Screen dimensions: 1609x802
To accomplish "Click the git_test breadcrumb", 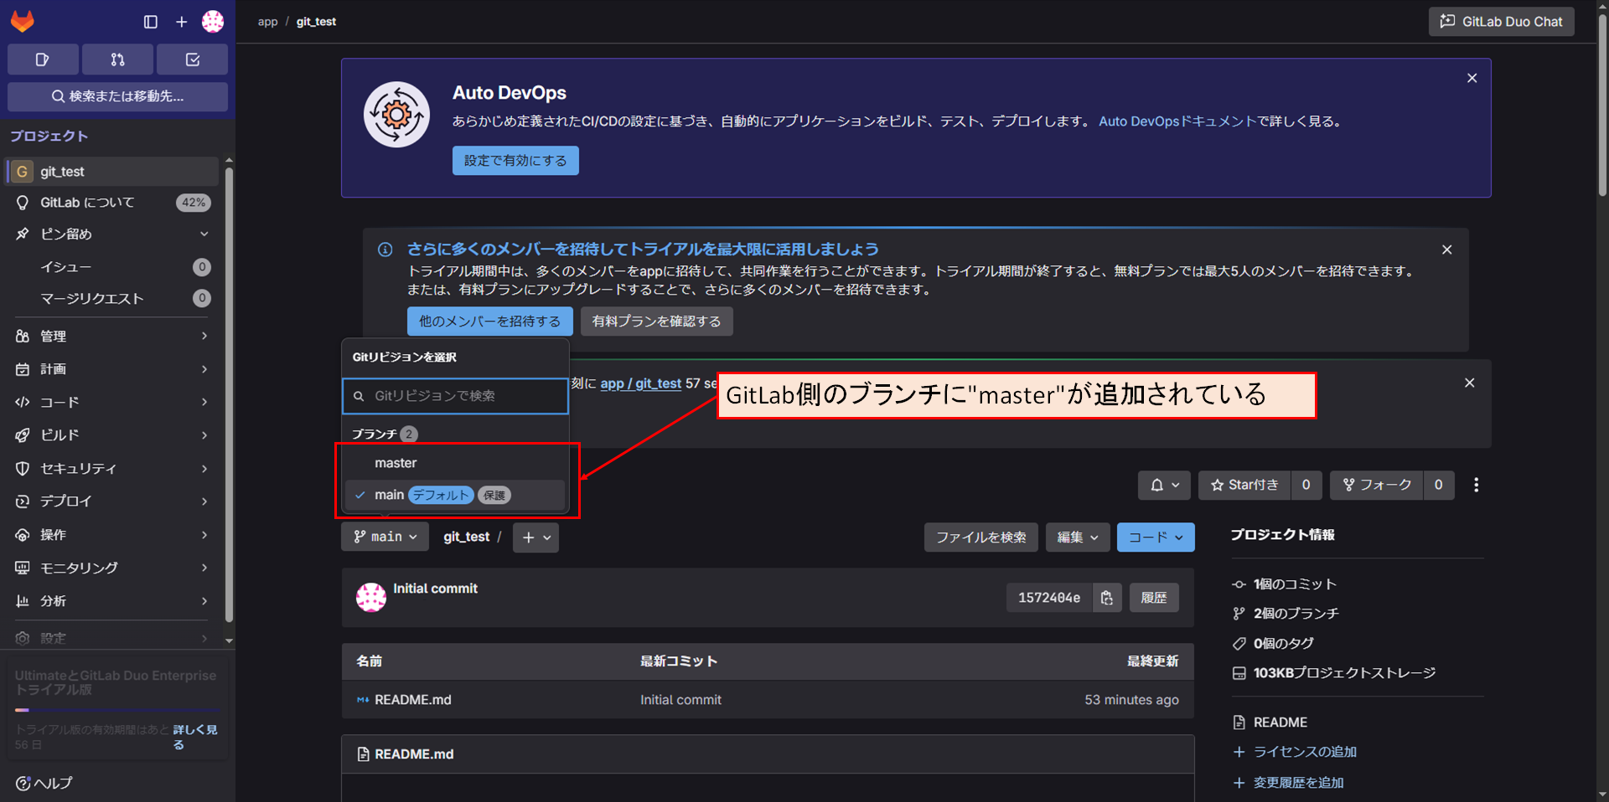I will click(316, 22).
